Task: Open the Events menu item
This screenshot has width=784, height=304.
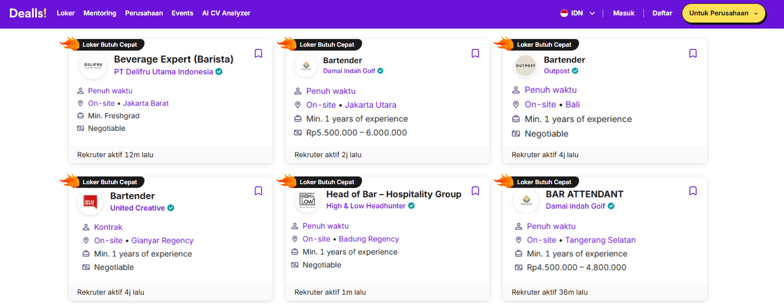Action: 182,13
